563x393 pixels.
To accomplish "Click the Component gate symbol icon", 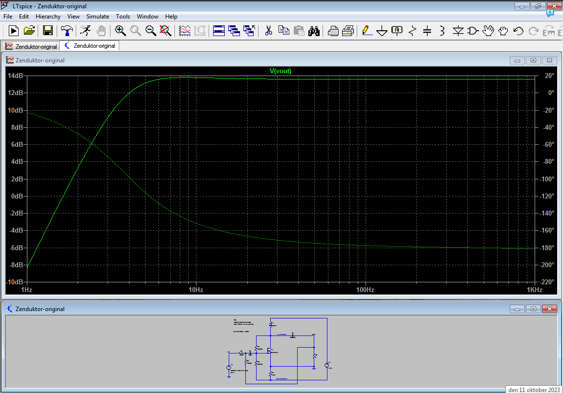I will coord(473,31).
